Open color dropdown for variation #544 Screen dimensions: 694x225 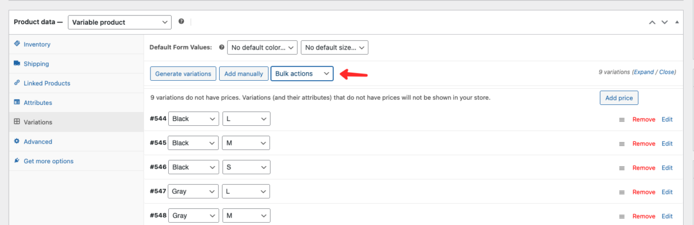pyautogui.click(x=194, y=119)
